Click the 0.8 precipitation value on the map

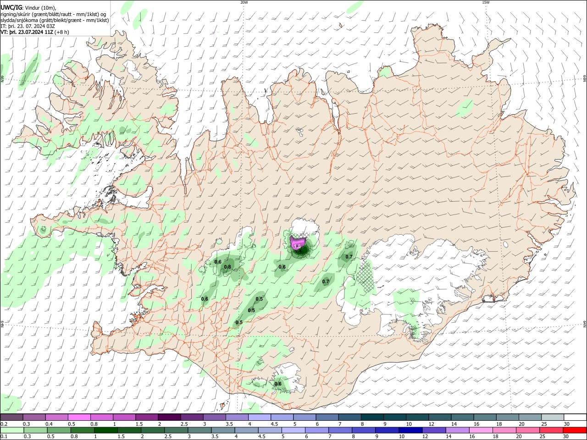pos(227,267)
